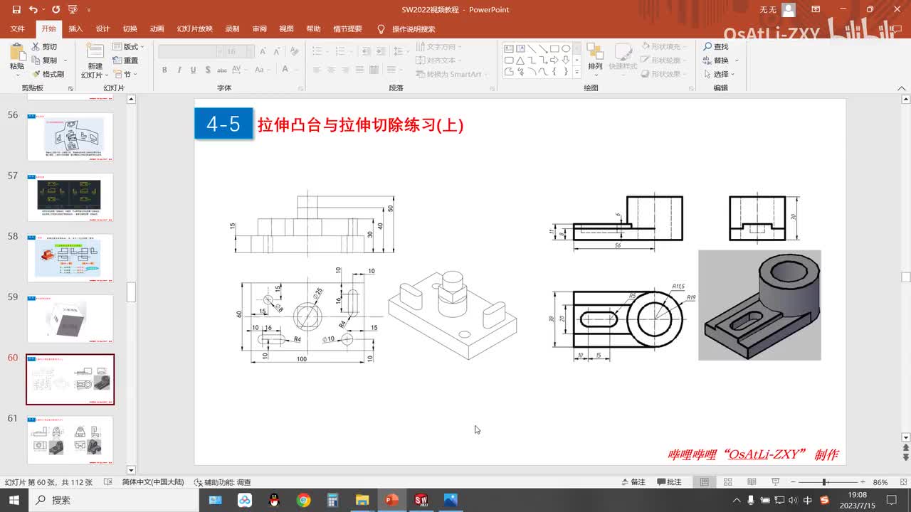This screenshot has width=911, height=512.
Task: Pick the triangle shape in shapes gallery
Action: 520,60
